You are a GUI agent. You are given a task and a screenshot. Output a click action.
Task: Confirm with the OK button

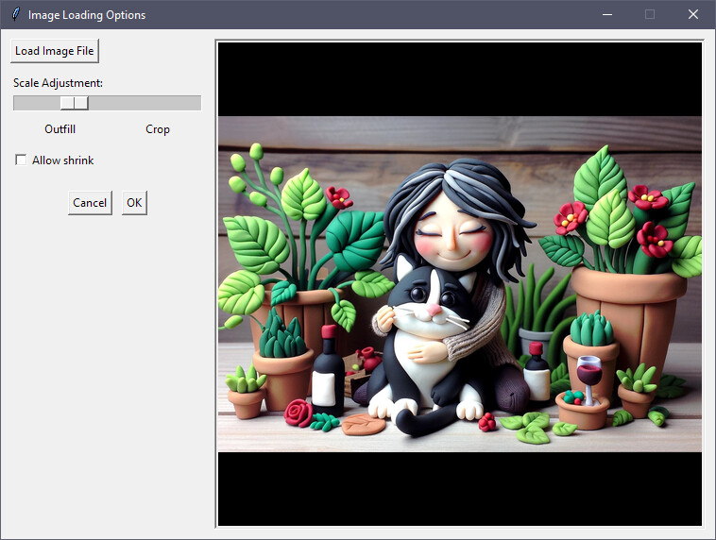click(134, 203)
